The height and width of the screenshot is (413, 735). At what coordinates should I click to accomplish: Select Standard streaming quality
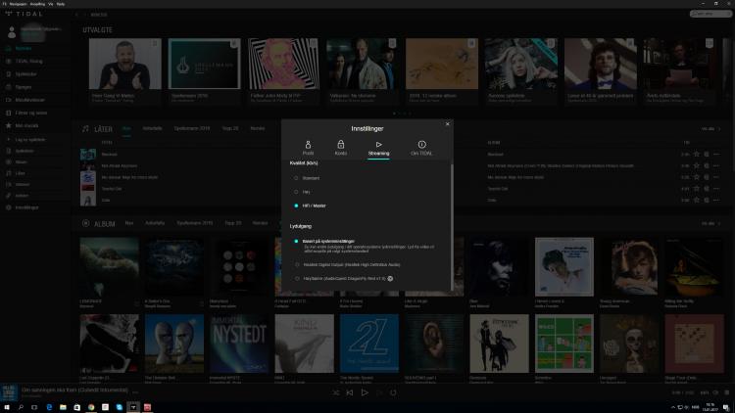307,178
